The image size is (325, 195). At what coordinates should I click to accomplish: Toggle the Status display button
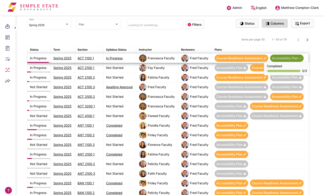(x=247, y=23)
